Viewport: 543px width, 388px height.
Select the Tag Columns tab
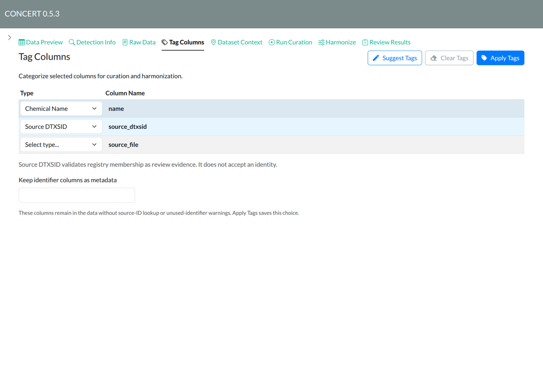tap(183, 42)
